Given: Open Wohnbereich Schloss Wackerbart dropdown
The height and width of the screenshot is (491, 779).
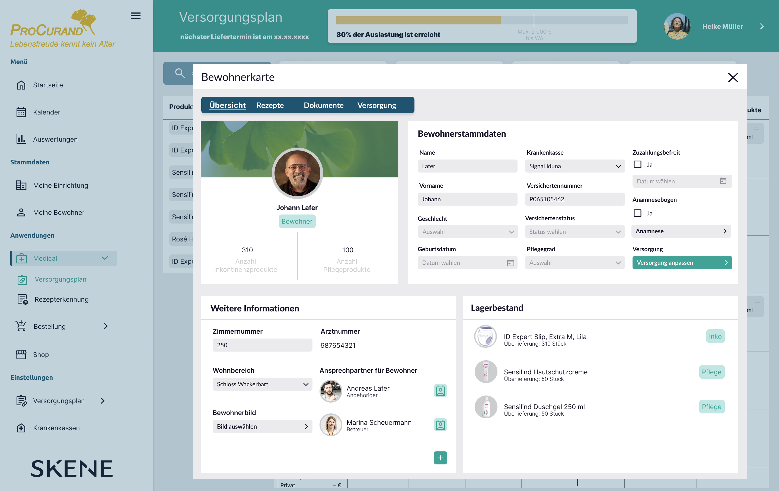Looking at the screenshot, I should [262, 384].
